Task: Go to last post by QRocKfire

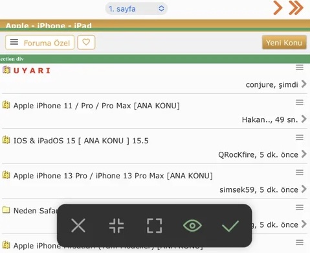Action: [x=304, y=154]
